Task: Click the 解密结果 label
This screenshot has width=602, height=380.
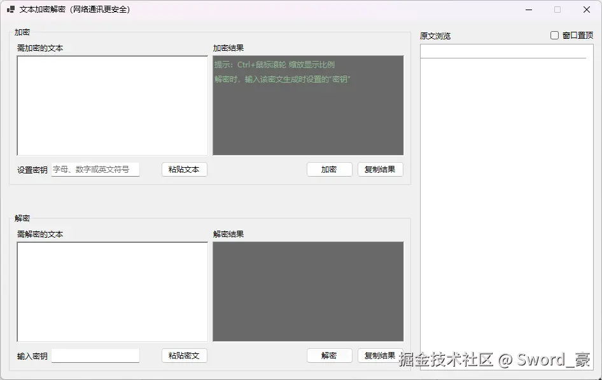Action: pyautogui.click(x=228, y=234)
